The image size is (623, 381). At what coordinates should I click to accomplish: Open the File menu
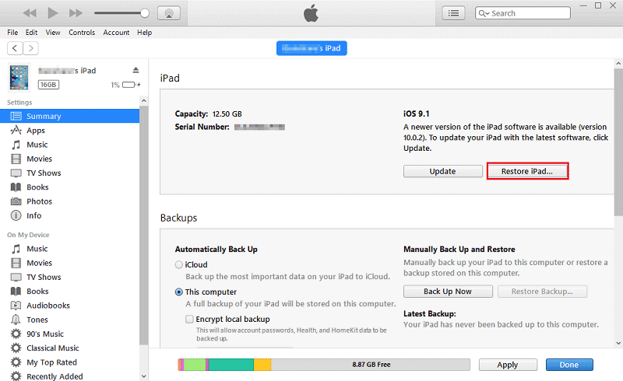click(12, 33)
